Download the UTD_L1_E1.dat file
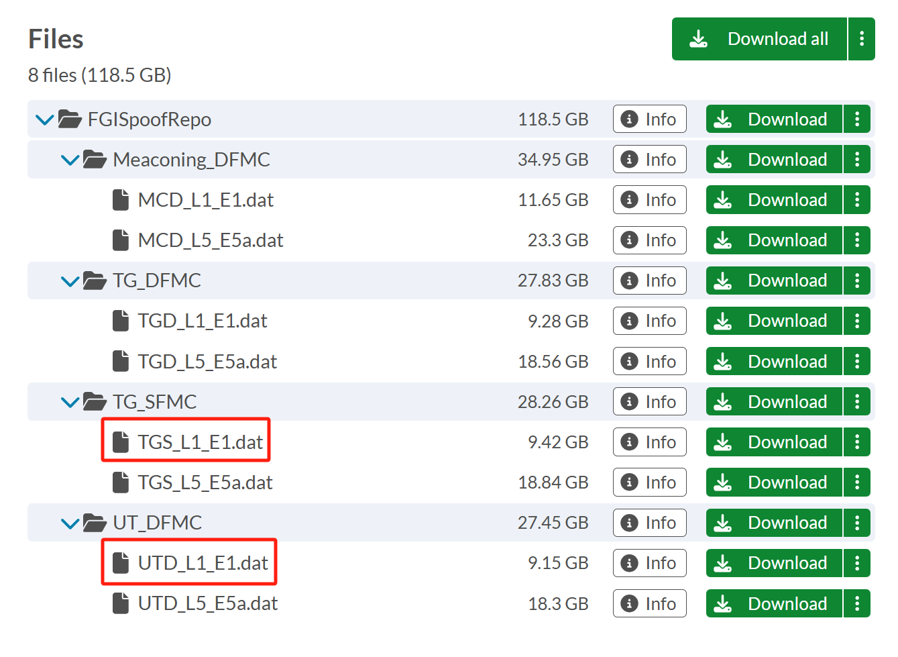The width and height of the screenshot is (898, 657). (774, 563)
